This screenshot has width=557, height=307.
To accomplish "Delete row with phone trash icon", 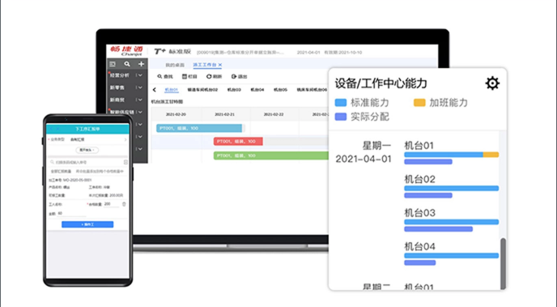I will coord(124,204).
